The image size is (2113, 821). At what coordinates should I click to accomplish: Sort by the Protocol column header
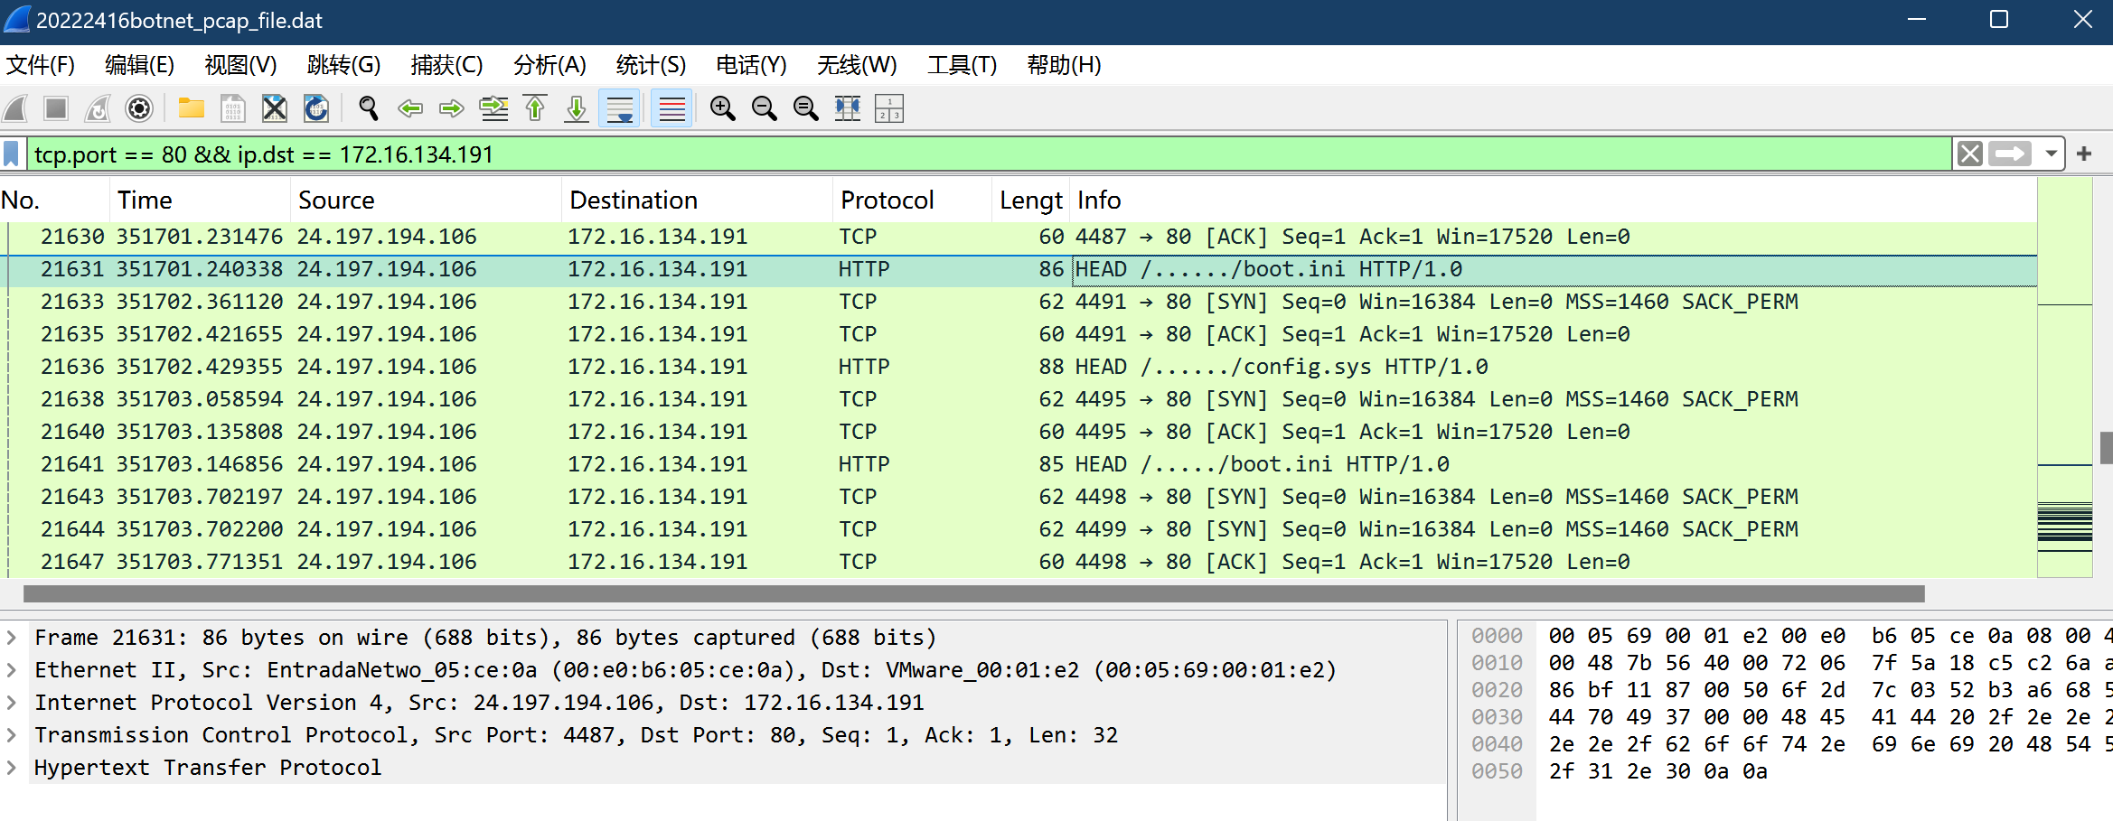click(x=913, y=201)
